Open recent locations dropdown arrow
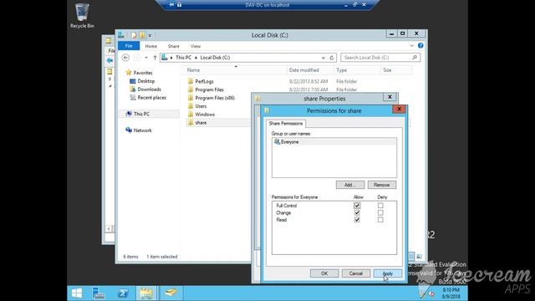Viewport: 535px width, 301px height. [x=146, y=58]
